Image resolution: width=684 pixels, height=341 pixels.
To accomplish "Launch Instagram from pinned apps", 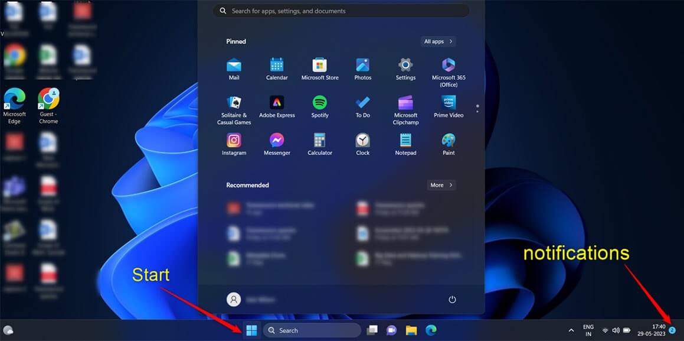I will tap(234, 145).
